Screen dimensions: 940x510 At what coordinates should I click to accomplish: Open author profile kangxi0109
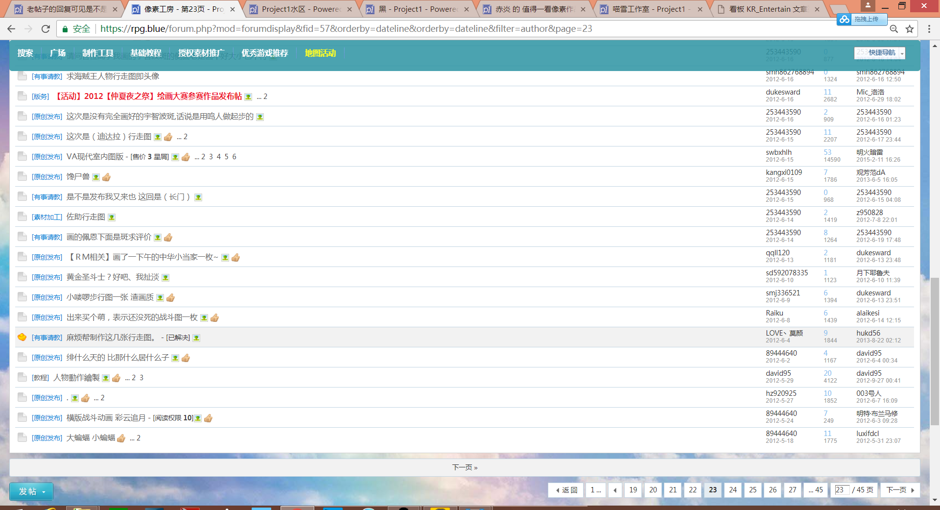784,172
